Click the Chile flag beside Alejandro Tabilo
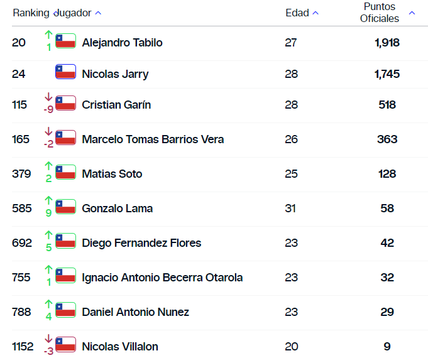The image size is (428, 363). click(65, 41)
